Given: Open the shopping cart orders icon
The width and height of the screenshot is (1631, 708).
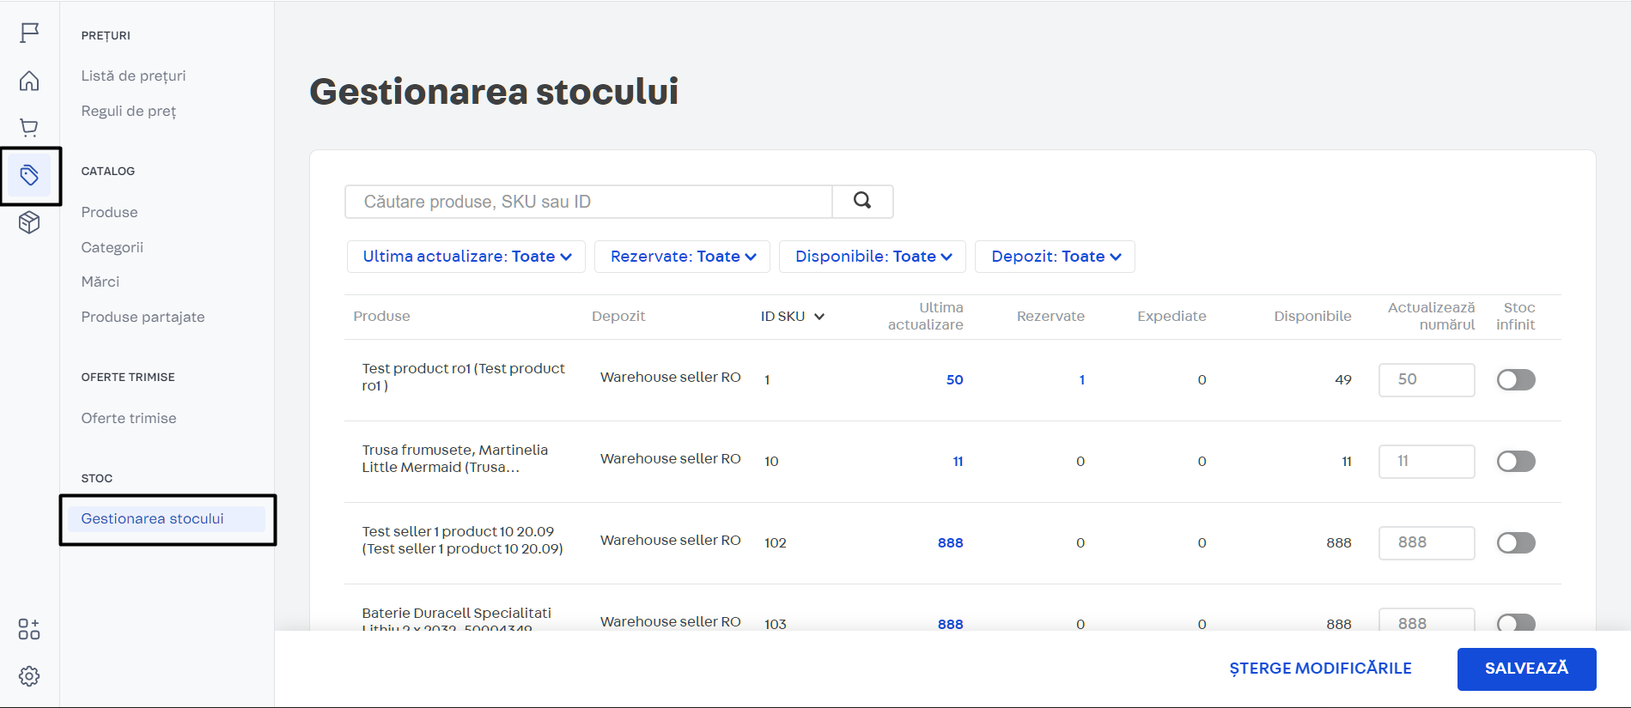Looking at the screenshot, I should point(29,128).
